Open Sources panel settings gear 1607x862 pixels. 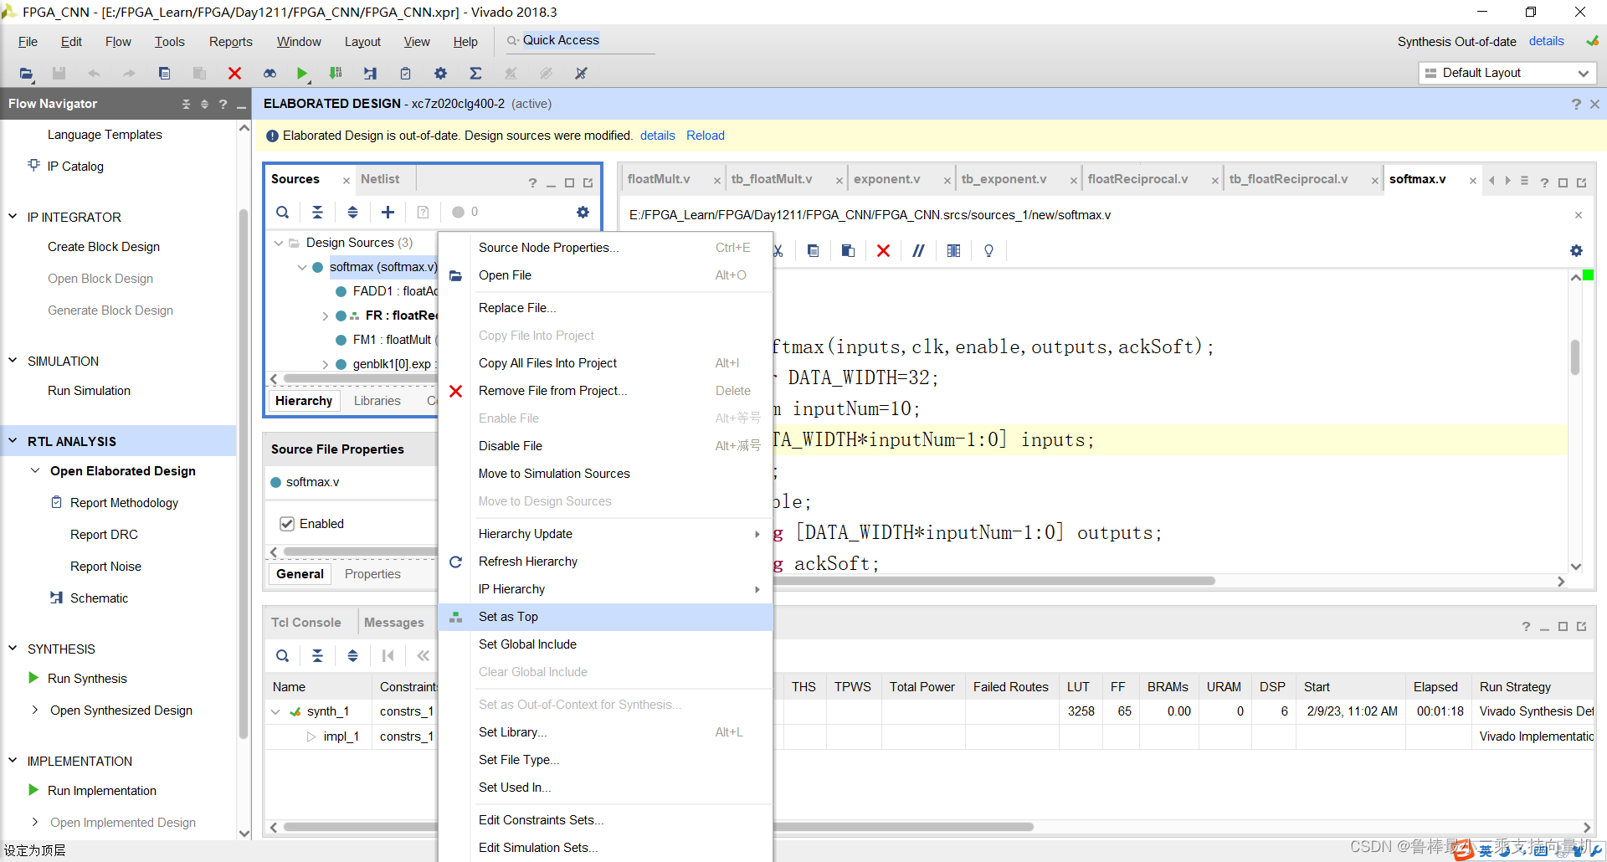point(583,213)
